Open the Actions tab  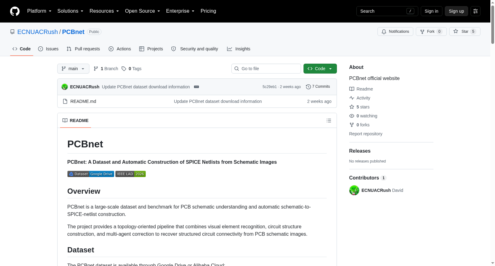tap(120, 49)
